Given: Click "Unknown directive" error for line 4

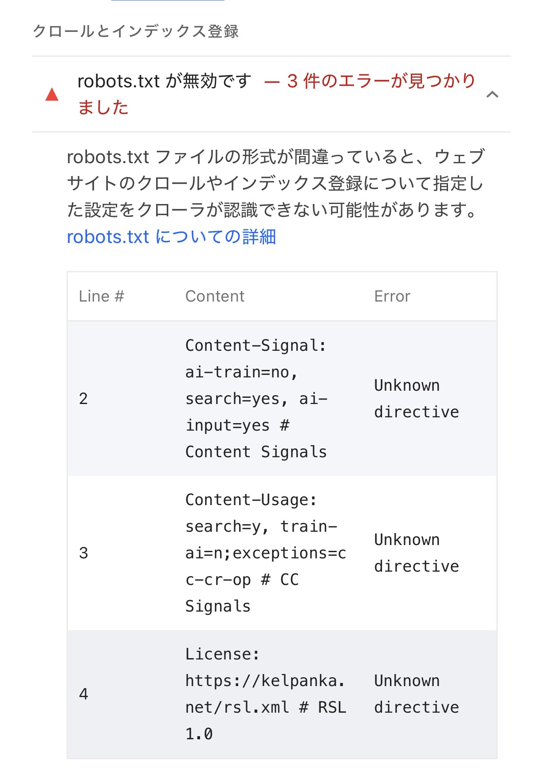Looking at the screenshot, I should pos(416,694).
